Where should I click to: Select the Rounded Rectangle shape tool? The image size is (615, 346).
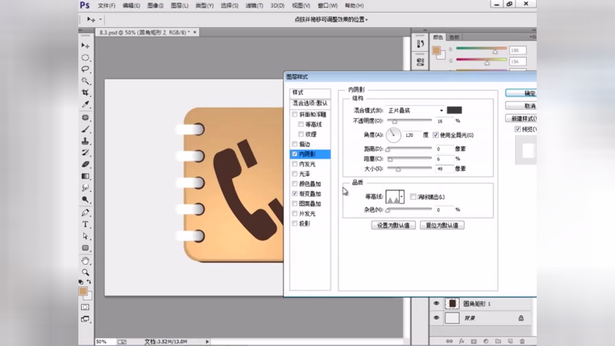[86, 248]
